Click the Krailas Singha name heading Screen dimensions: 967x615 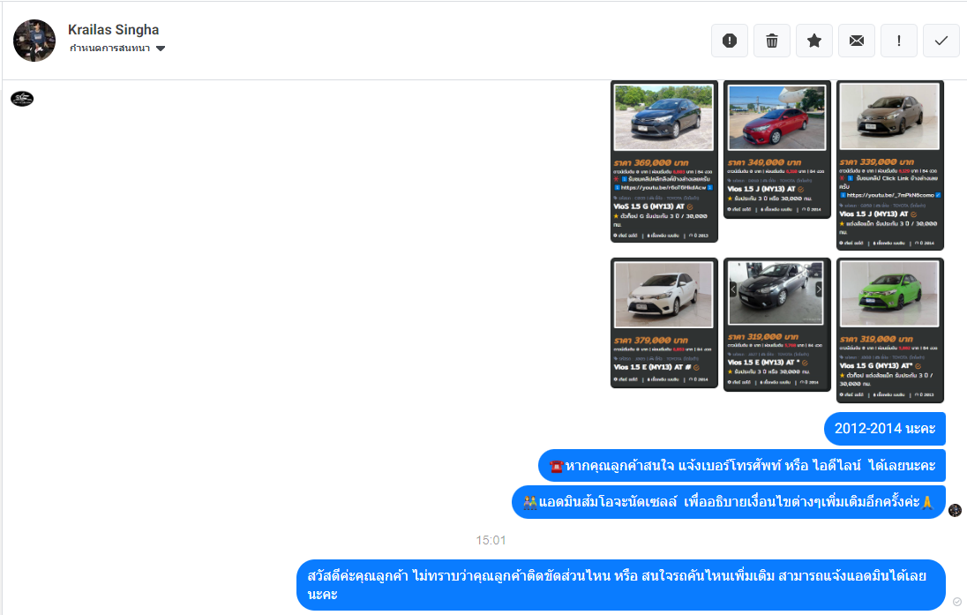click(114, 30)
